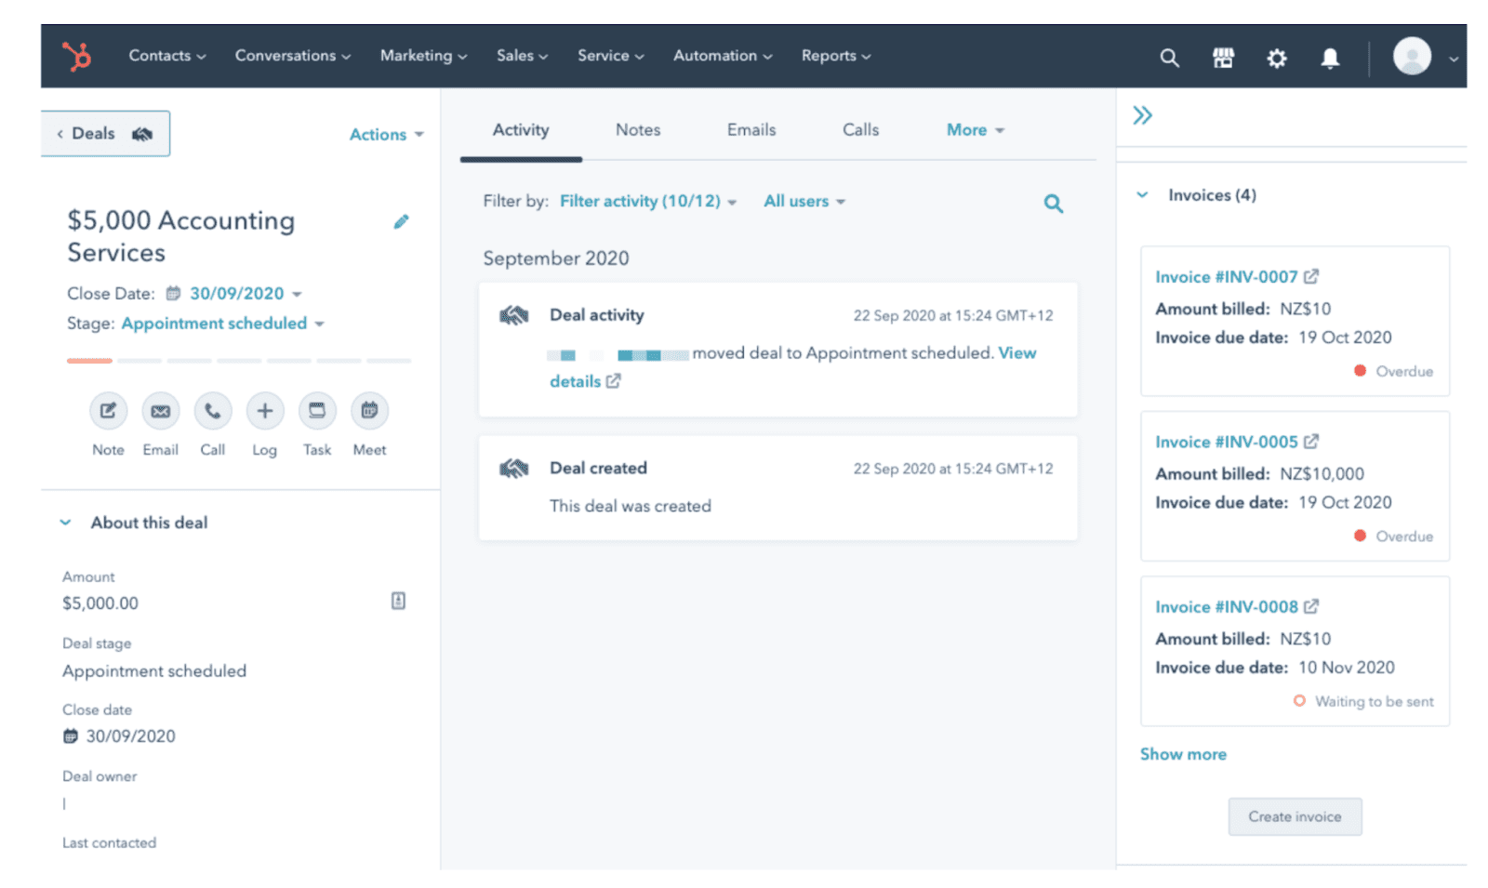Click the user avatar
The image size is (1488, 888).
coord(1412,56)
